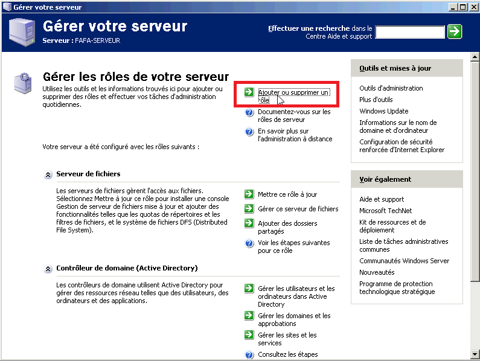Click the server roles gear icon
This screenshot has height=361, width=480.
[x=23, y=83]
